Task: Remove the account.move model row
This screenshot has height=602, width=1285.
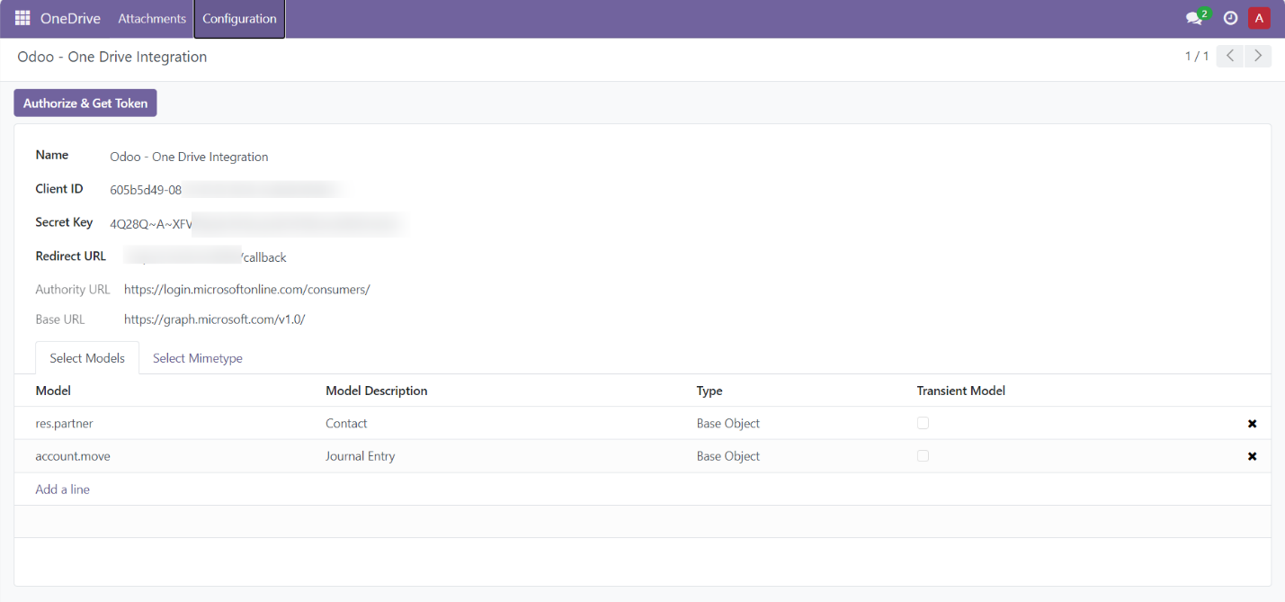Action: (1252, 457)
